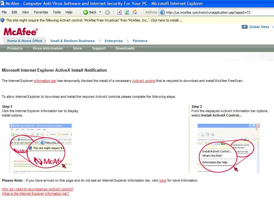Follow the red 'information bar' link
The height and width of the screenshot is (200, 274).
pos(45,81)
